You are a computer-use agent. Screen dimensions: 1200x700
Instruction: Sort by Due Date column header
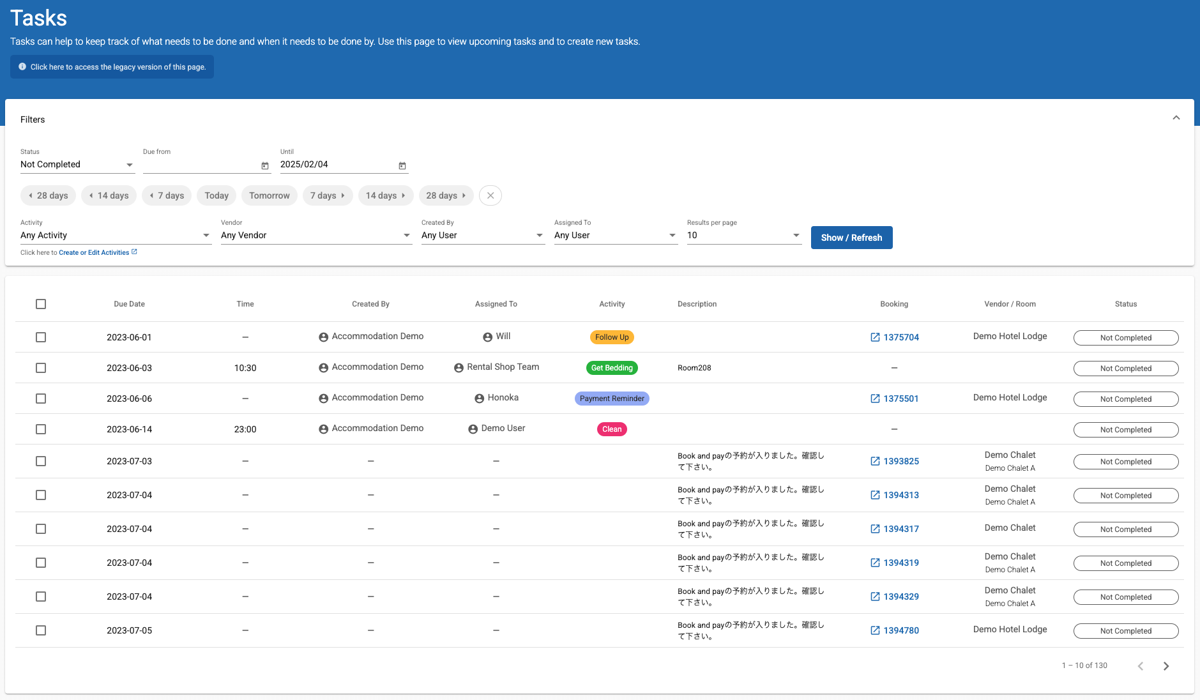click(129, 304)
